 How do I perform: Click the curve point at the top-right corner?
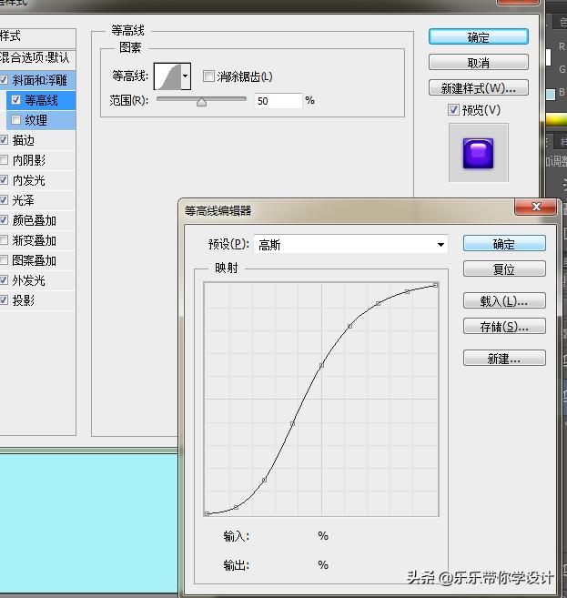(435, 285)
